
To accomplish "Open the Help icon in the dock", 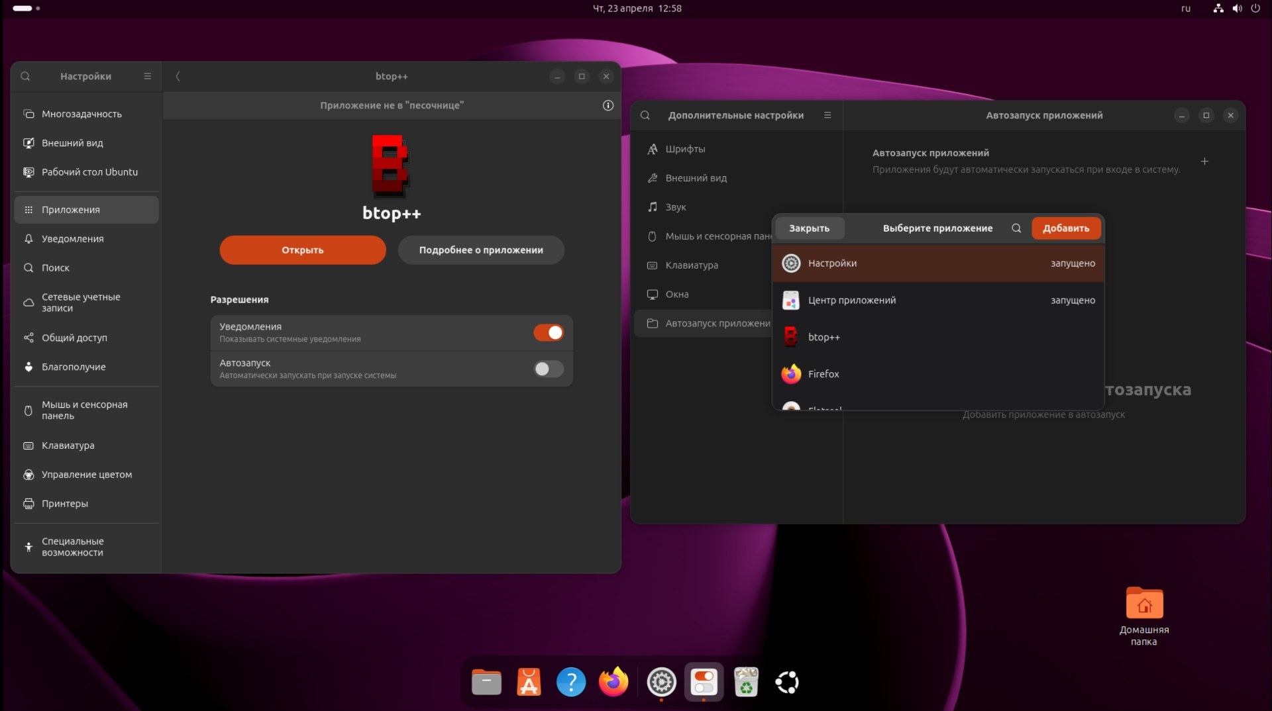I will point(570,682).
